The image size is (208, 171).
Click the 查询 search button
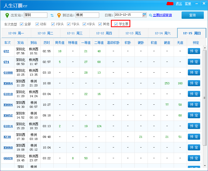tap(193, 15)
